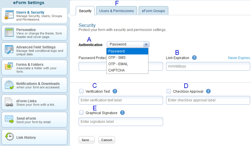Open Send eForm mail icon

click(x=9, y=119)
